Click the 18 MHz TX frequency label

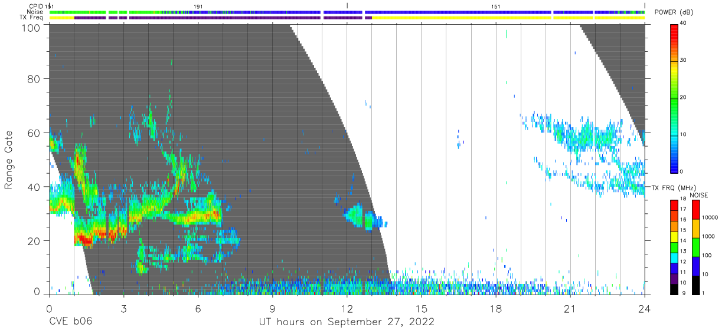pos(683,199)
